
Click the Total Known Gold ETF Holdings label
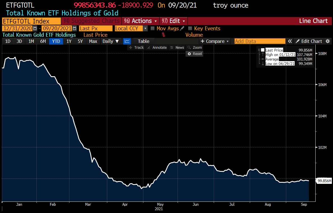[39, 35]
